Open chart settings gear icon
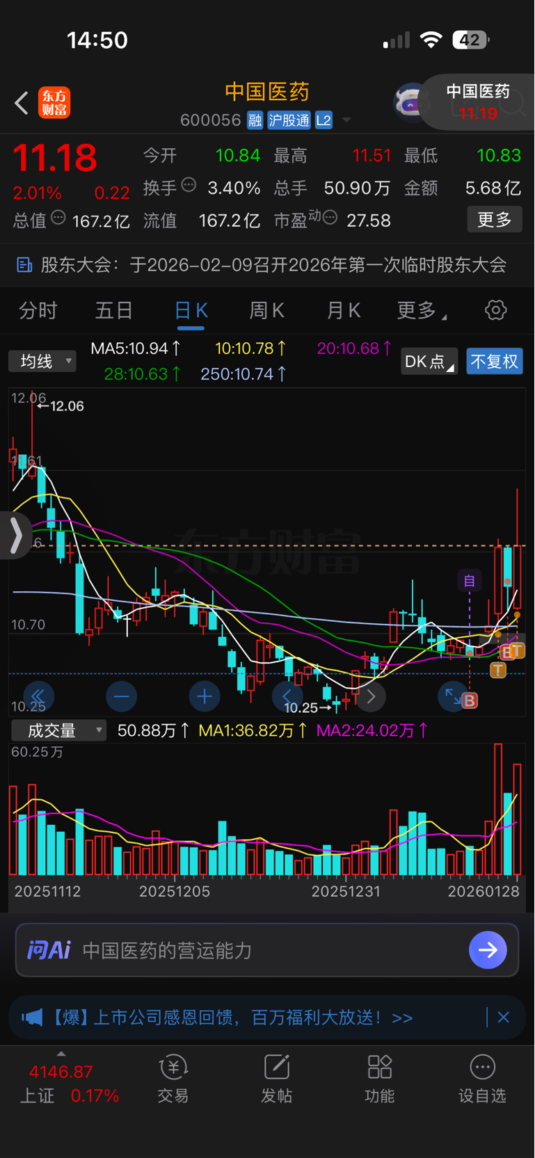 (495, 310)
